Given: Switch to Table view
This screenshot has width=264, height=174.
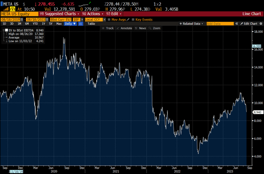Looking at the screenshot, I should coord(91,24).
